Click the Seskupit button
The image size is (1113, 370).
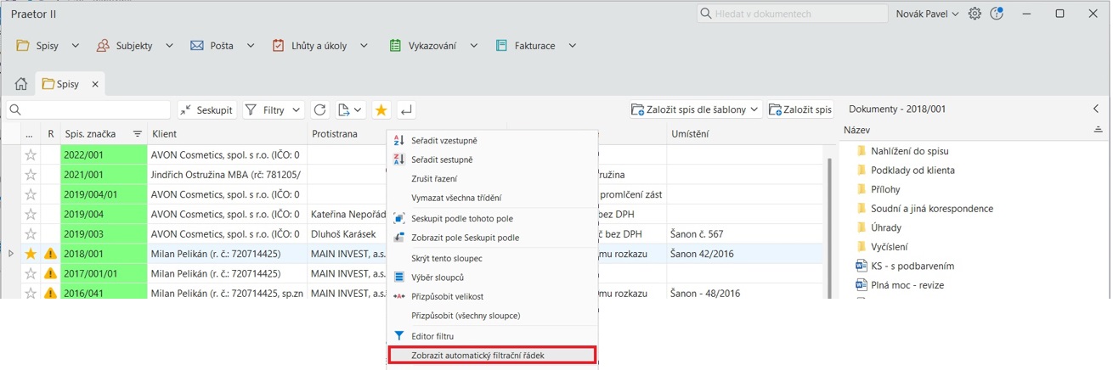coord(206,110)
